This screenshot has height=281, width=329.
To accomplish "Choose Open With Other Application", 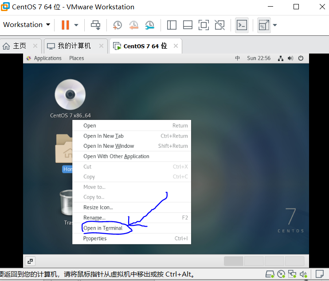I will [x=132, y=156].
